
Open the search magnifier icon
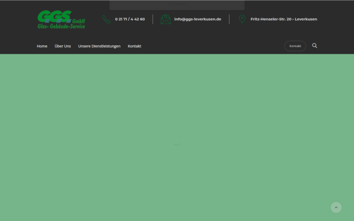[x=314, y=46]
